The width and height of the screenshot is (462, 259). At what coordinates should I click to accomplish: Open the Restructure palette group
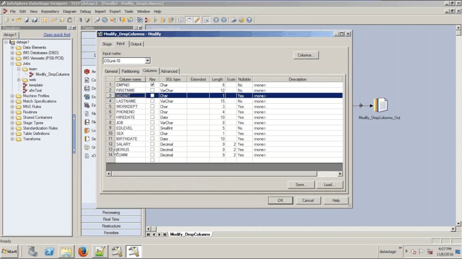(111, 226)
